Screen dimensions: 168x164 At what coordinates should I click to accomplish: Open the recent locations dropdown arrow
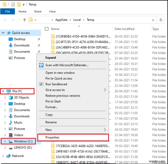(x=19, y=20)
